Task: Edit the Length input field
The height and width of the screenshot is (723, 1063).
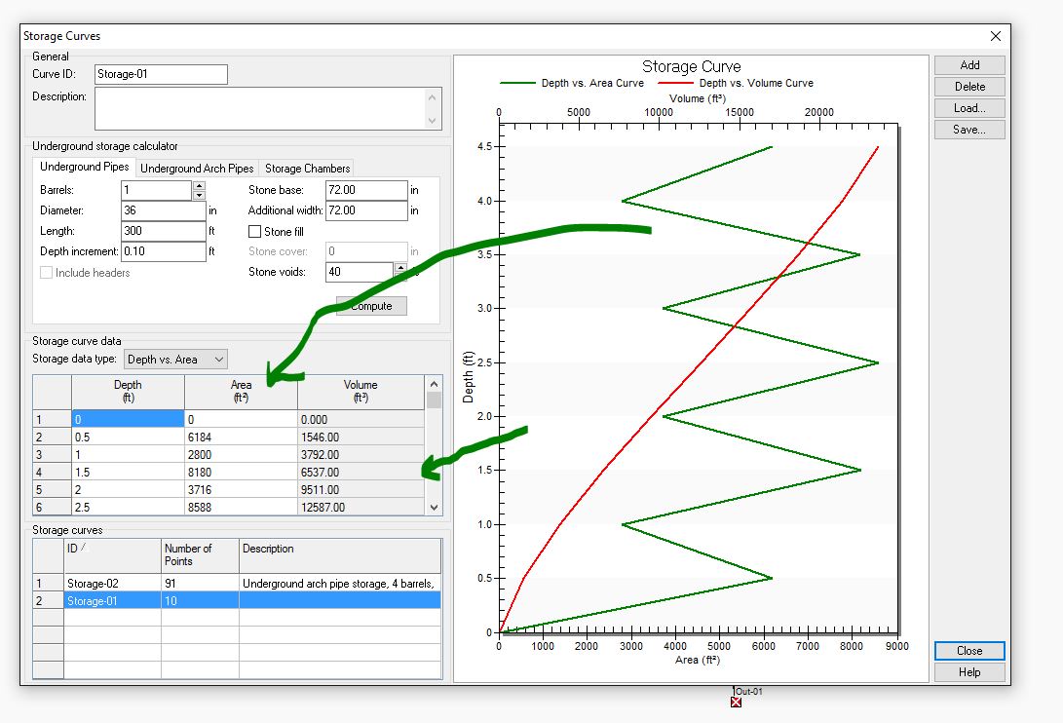Action: coord(164,231)
